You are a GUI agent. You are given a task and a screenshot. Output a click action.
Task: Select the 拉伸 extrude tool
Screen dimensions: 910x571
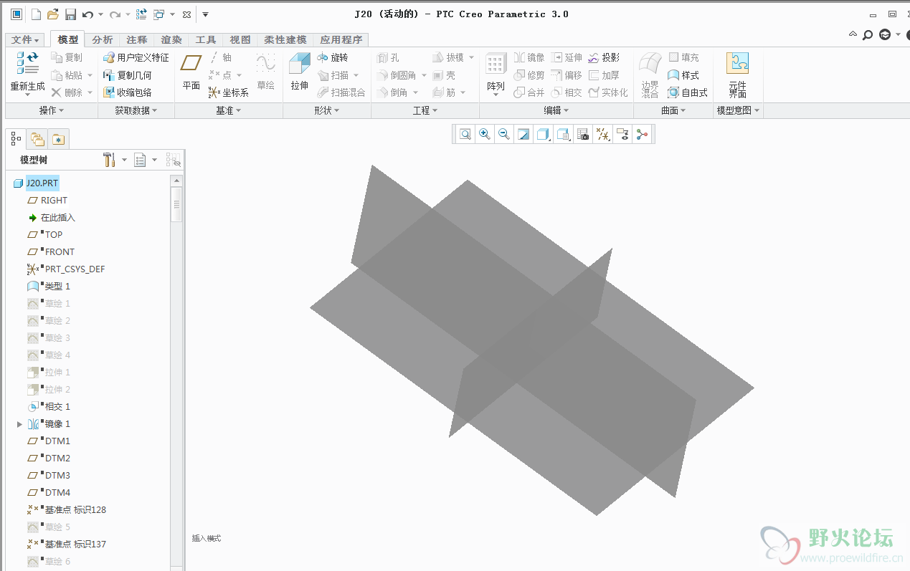pyautogui.click(x=299, y=72)
